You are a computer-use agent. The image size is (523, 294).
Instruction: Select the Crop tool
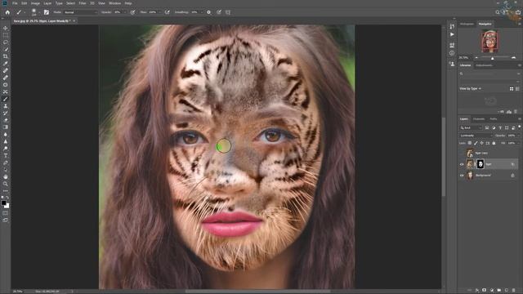pos(6,56)
